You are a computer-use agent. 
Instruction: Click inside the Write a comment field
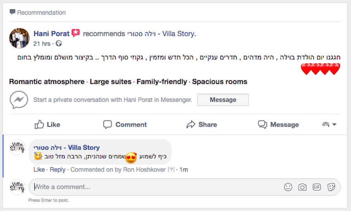pyautogui.click(x=157, y=187)
